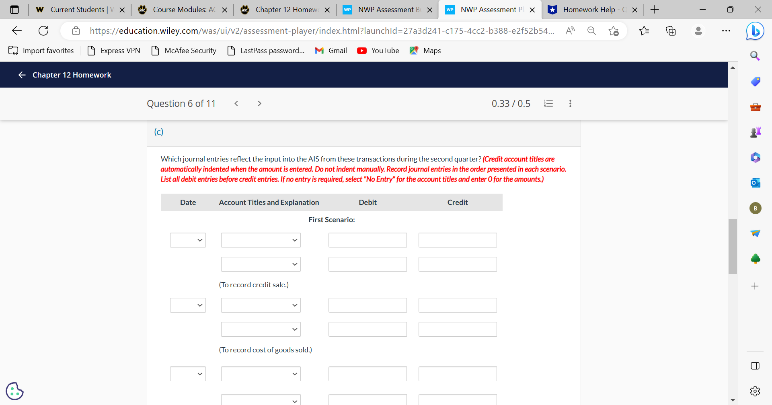
Task: Open the Favorites list
Action: [644, 31]
